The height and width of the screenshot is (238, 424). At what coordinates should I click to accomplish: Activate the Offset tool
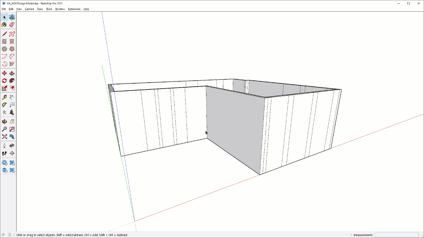(x=12, y=88)
